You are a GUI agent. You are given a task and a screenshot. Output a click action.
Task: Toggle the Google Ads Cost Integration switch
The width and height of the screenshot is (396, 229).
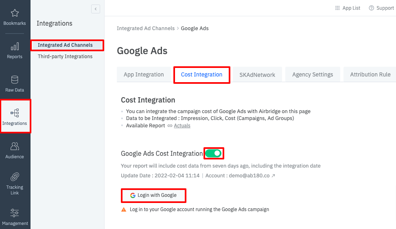click(x=213, y=153)
